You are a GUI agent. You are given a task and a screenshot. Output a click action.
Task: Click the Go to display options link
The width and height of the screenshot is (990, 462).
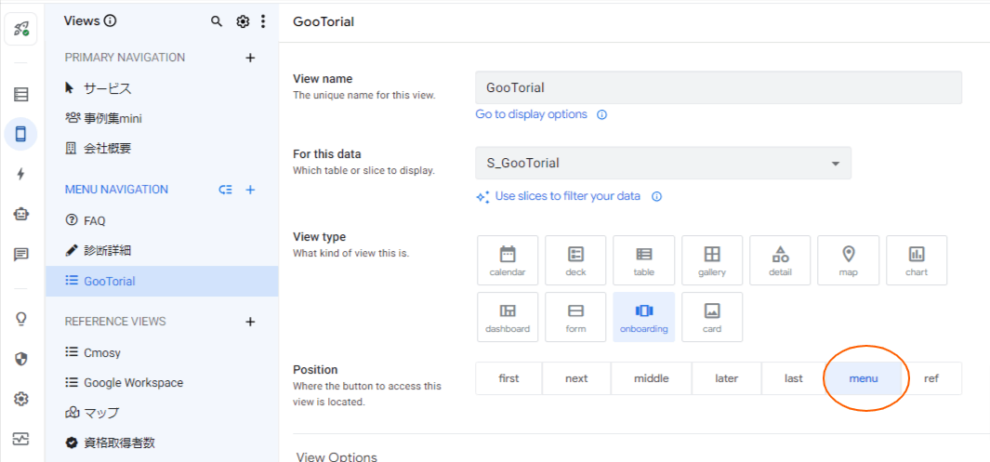tap(531, 114)
